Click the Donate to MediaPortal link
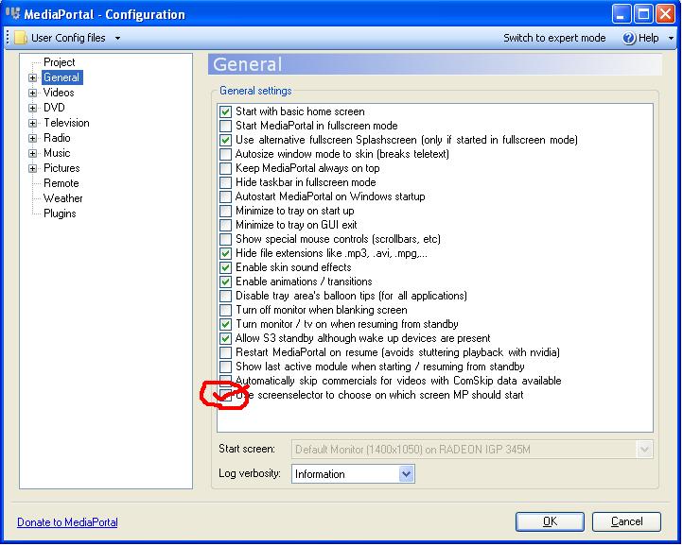683x546 pixels. point(67,522)
